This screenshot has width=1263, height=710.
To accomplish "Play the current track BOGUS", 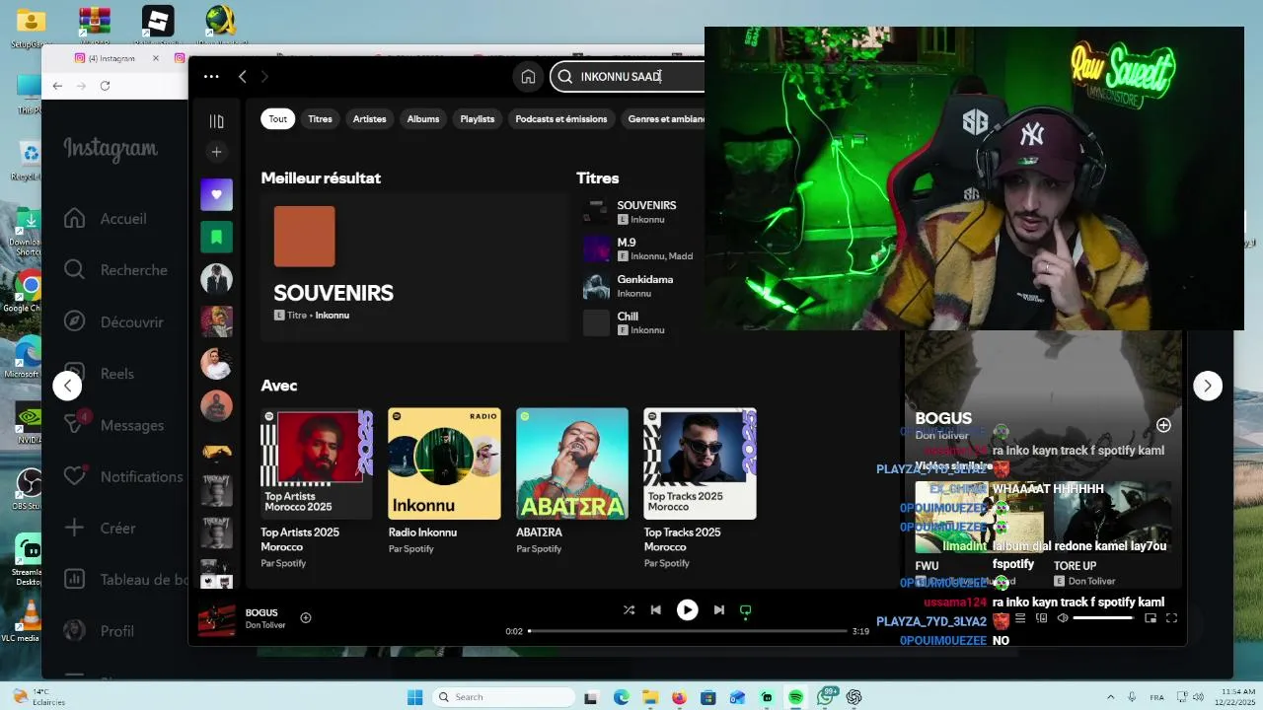I will click(687, 610).
